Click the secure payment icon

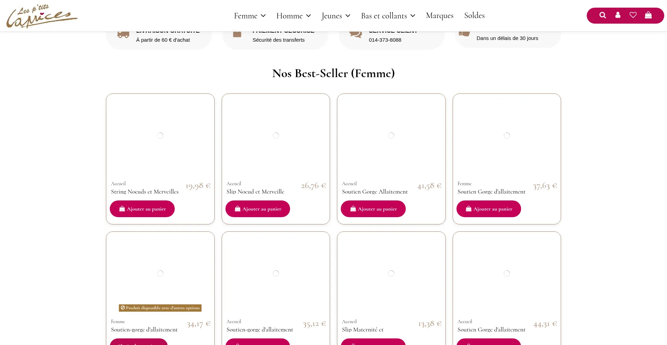click(x=237, y=34)
